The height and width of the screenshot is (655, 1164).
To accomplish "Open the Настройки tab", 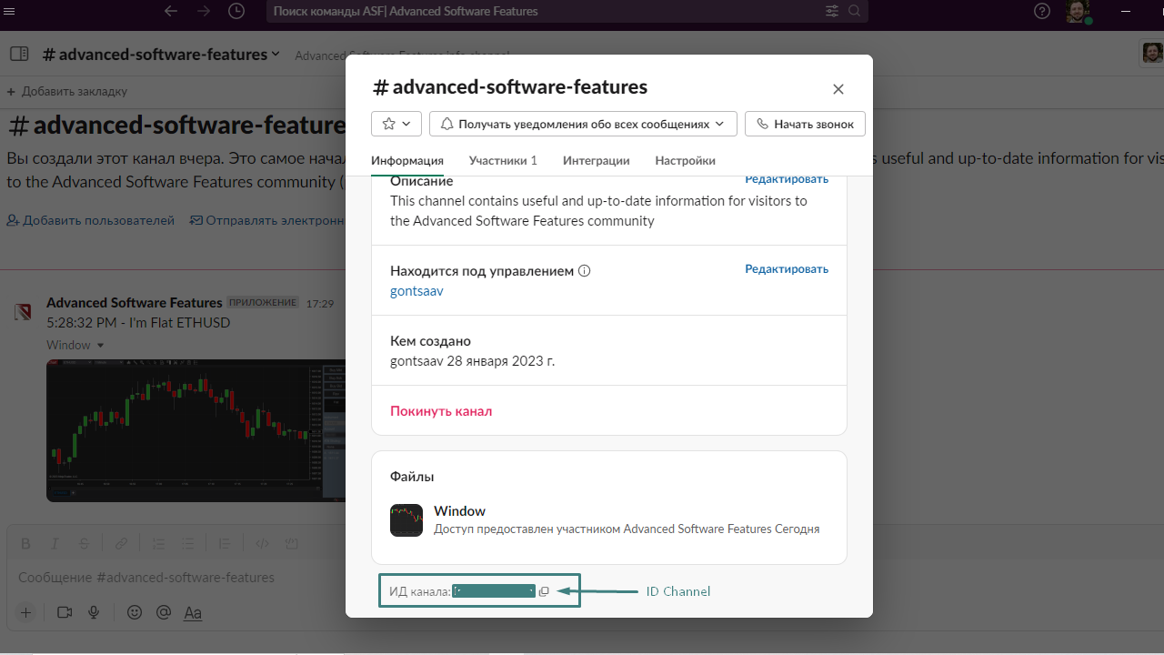I will click(685, 160).
